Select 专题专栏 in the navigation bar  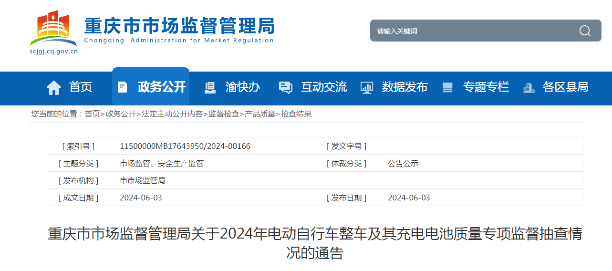click(x=486, y=87)
